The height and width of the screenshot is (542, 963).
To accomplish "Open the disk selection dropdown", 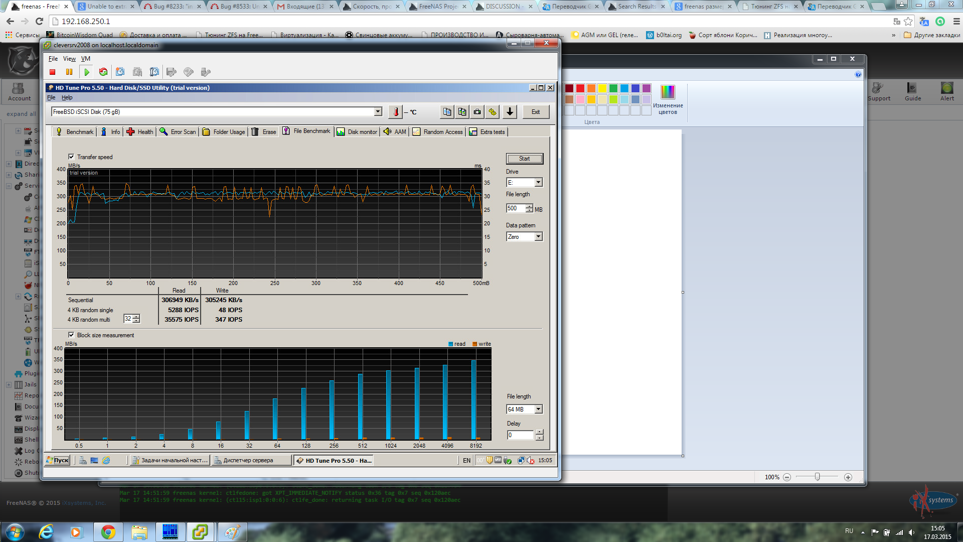I will [x=378, y=111].
